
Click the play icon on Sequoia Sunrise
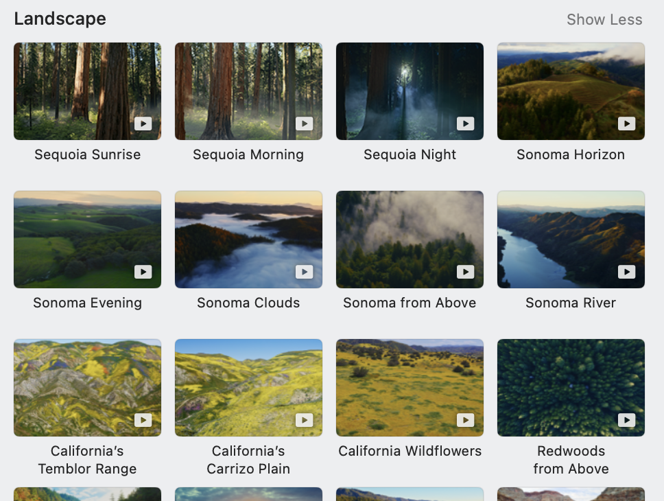[x=143, y=124]
